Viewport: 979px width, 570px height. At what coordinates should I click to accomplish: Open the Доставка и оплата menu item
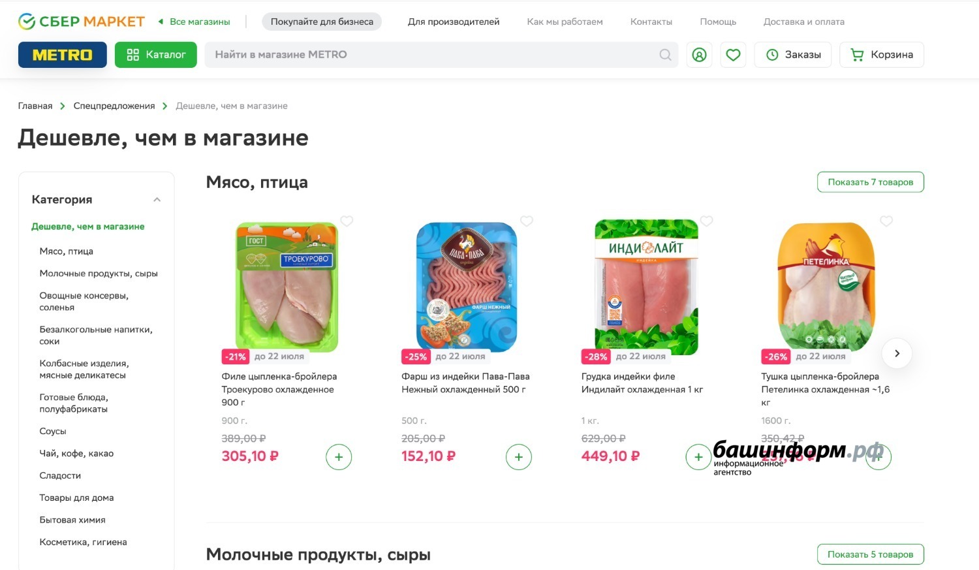pyautogui.click(x=804, y=22)
